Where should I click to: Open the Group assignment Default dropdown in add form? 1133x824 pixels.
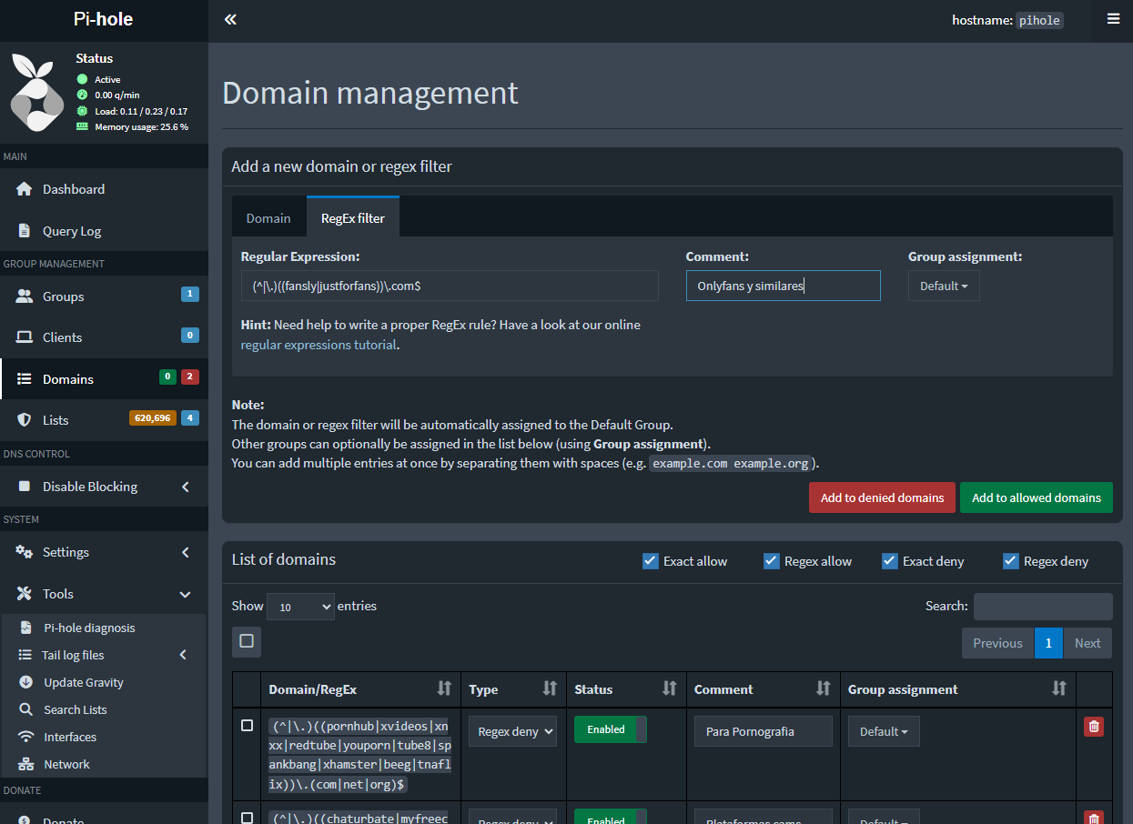tap(944, 286)
